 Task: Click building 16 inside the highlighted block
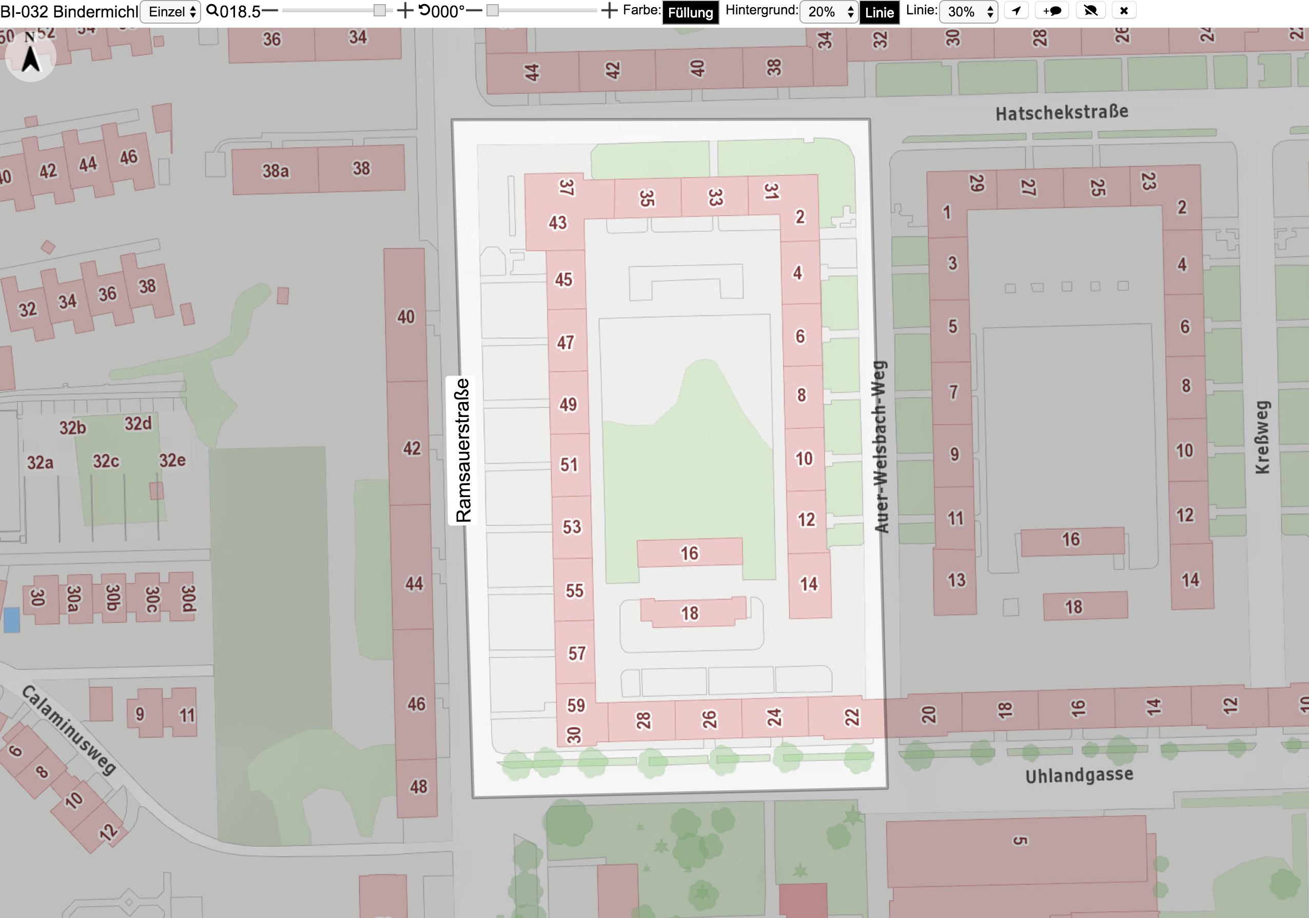(689, 553)
